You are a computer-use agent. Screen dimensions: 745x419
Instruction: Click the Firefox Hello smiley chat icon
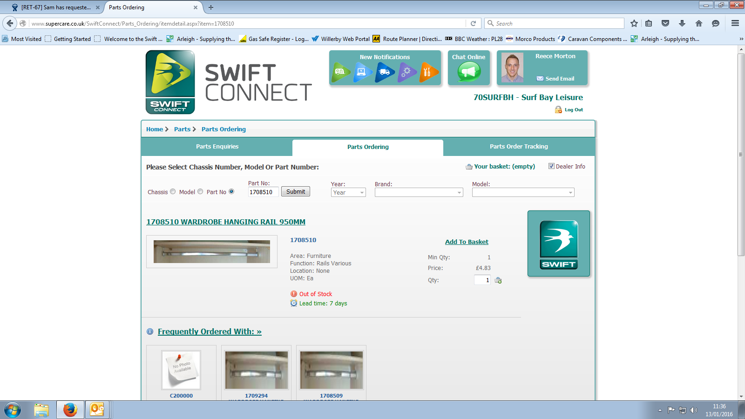pyautogui.click(x=716, y=23)
